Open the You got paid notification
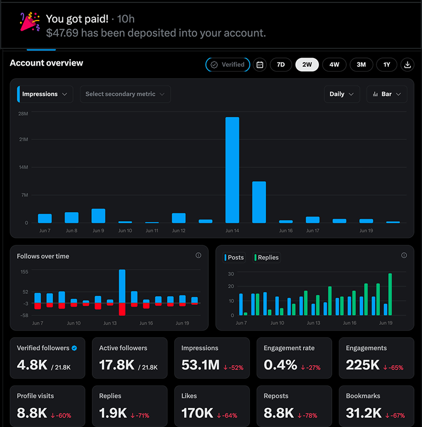The width and height of the screenshot is (422, 427). [211, 26]
